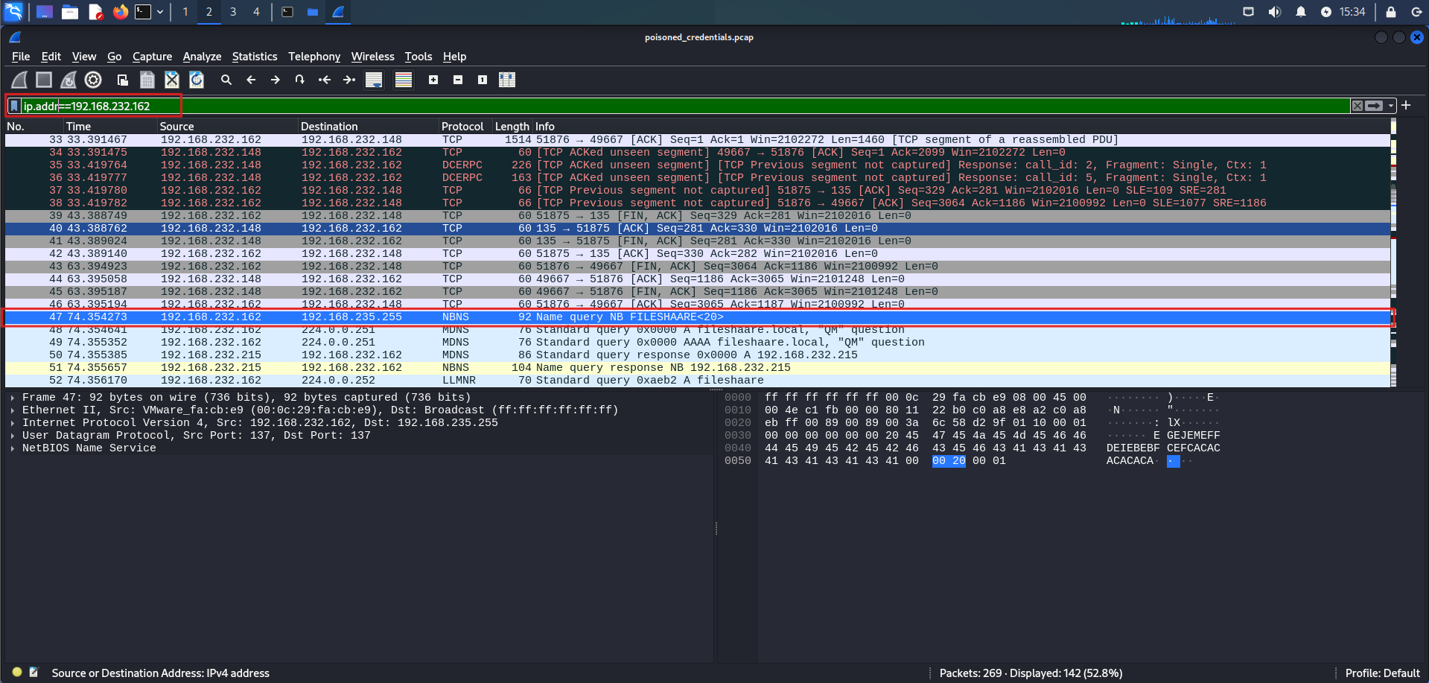1429x683 pixels.
Task: Reload the capture file icon
Action: 197,80
